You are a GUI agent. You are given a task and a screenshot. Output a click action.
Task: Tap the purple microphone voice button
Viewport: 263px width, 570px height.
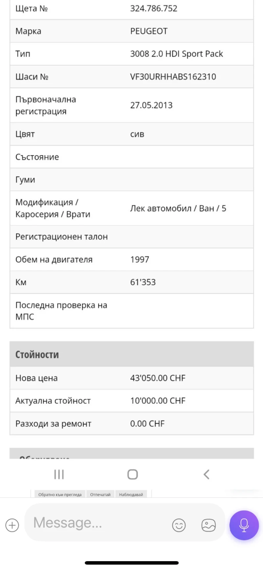[243, 525]
